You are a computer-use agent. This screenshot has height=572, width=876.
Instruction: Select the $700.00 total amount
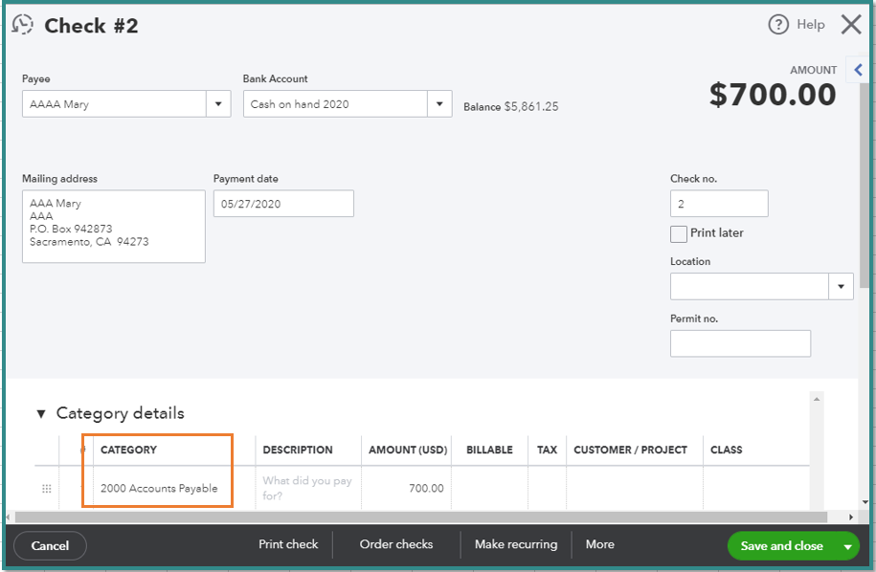773,94
